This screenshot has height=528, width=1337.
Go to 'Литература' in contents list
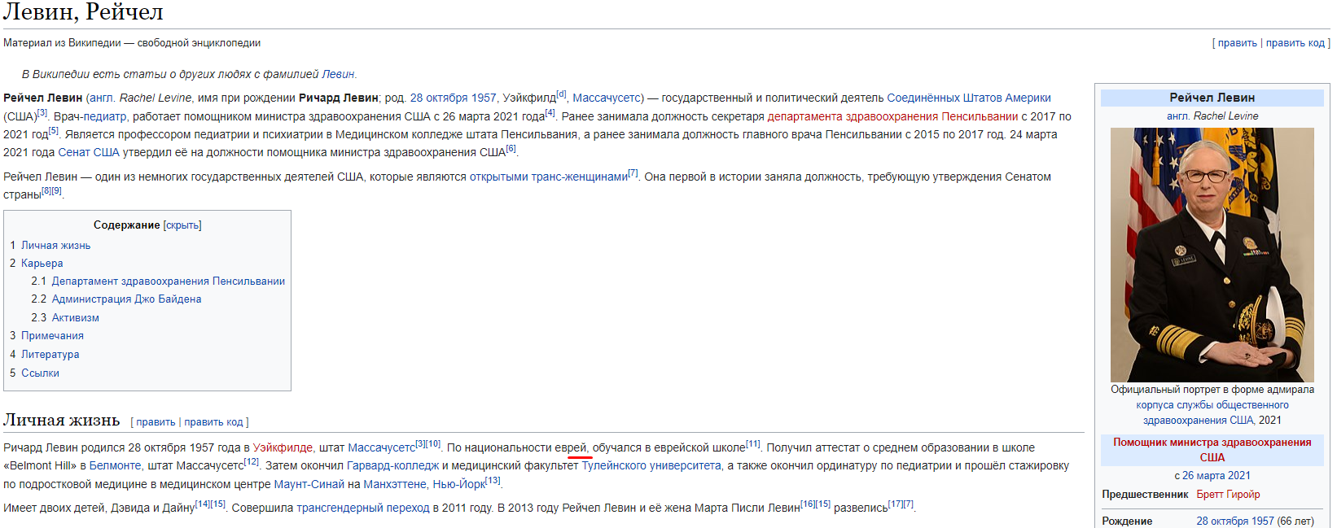coord(50,355)
